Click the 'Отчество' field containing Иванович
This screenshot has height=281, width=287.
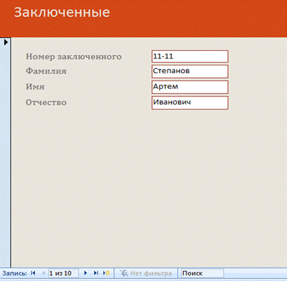coord(190,103)
